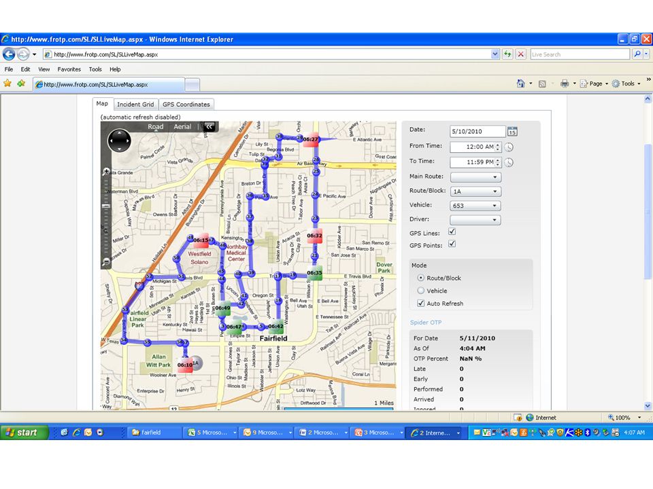Switch map to Road view
Image resolution: width=653 pixels, height=489 pixels.
pyautogui.click(x=155, y=126)
